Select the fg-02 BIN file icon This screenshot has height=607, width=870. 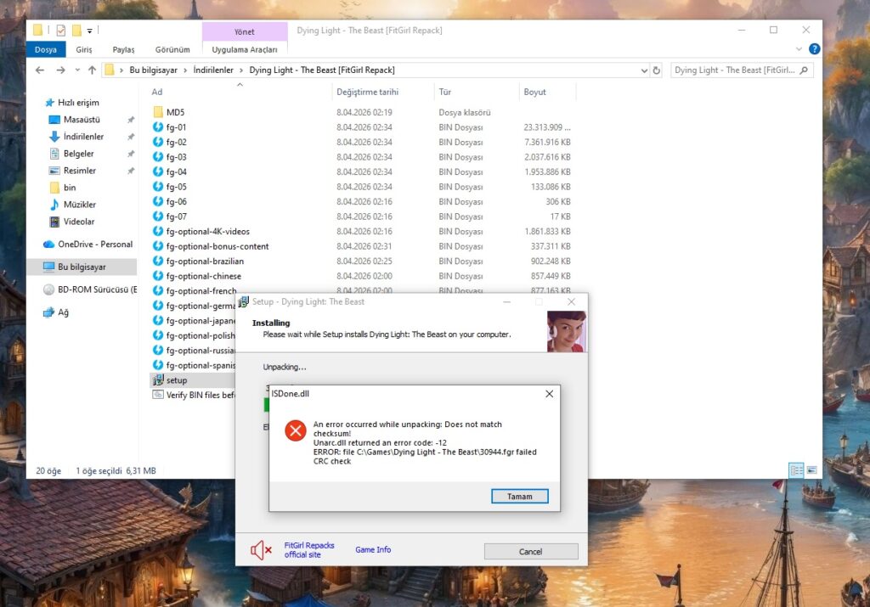click(158, 142)
